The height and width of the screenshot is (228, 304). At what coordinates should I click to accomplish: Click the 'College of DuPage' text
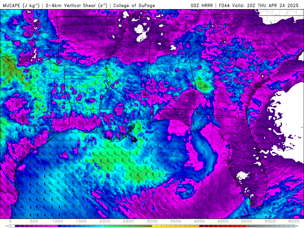coord(134,5)
